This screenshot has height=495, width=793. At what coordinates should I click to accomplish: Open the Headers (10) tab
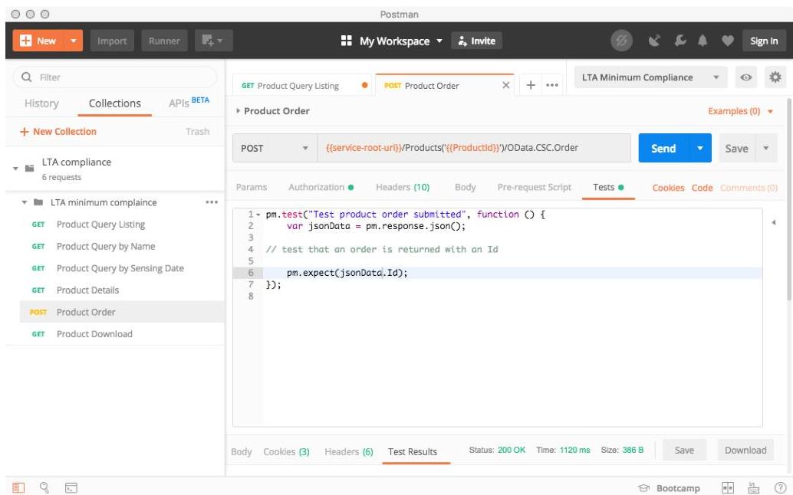[403, 188]
